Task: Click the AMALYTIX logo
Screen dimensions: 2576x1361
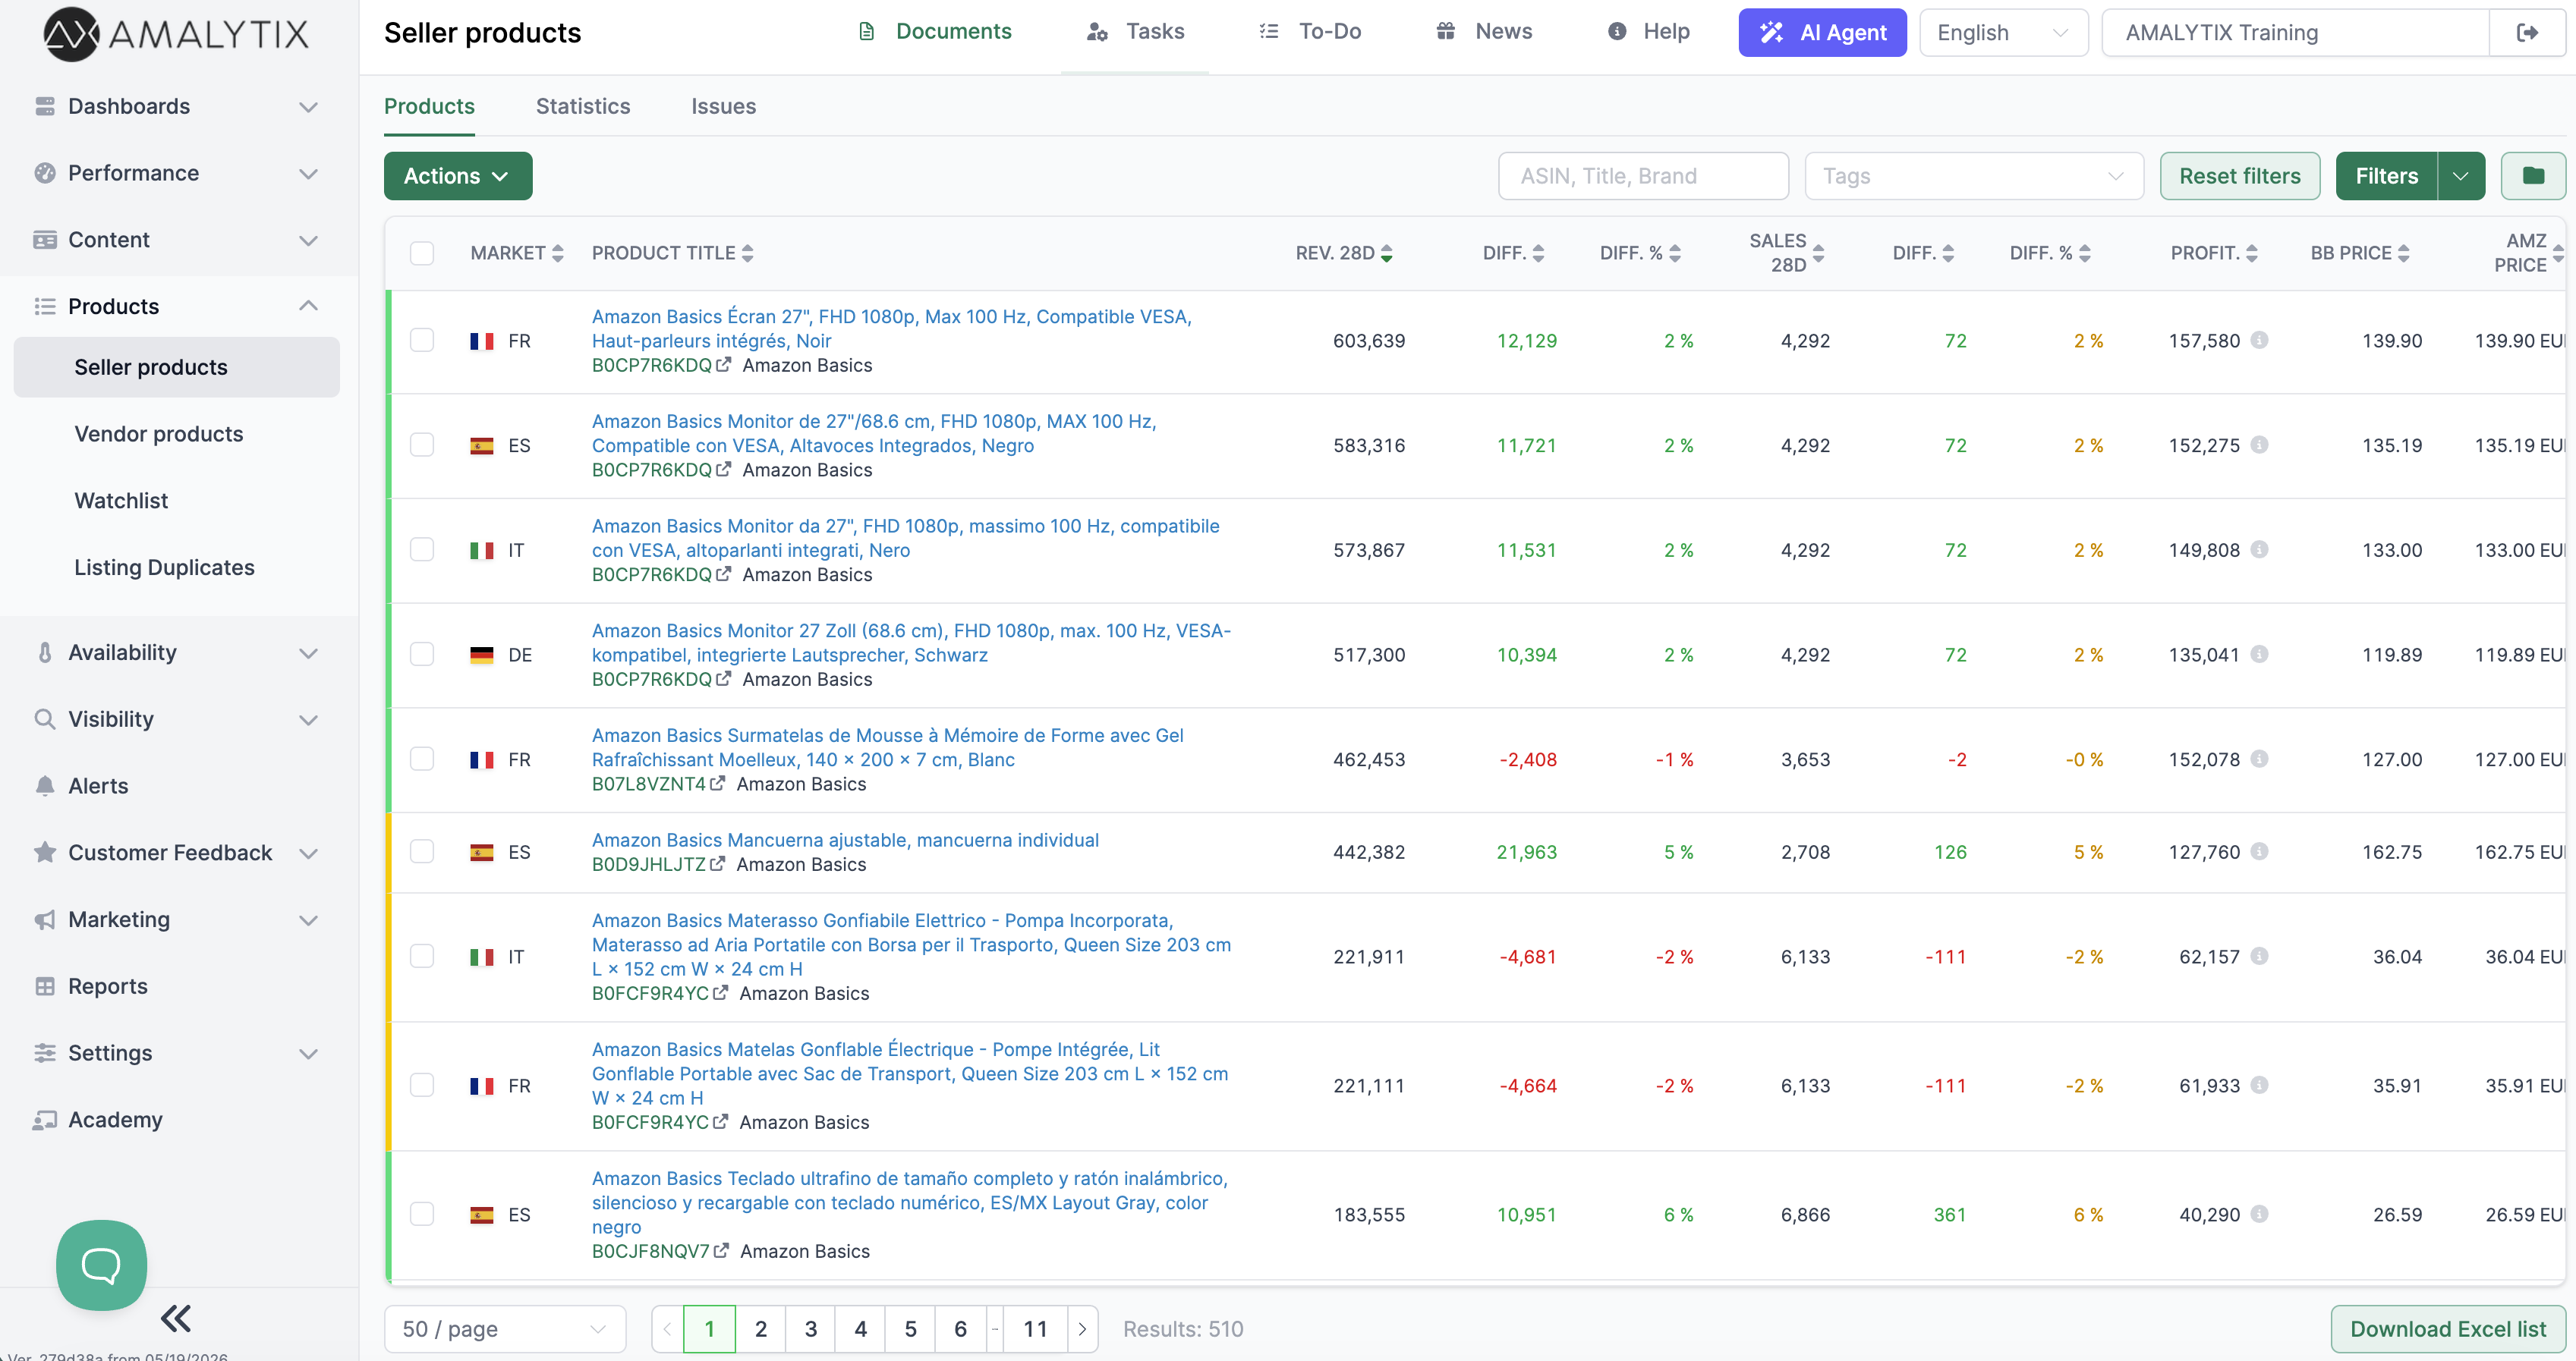Action: tap(176, 34)
